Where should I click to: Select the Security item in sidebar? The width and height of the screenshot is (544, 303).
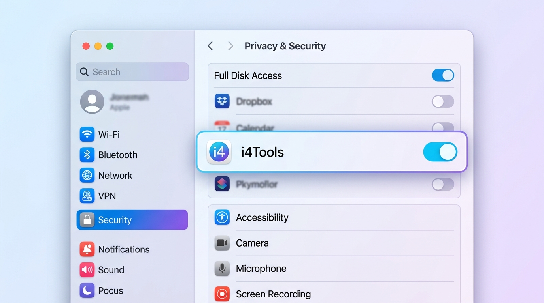tap(132, 220)
